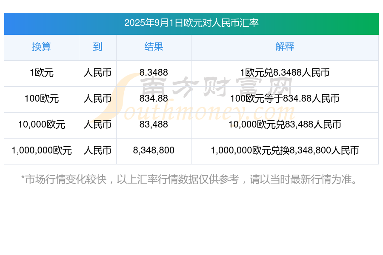Click the text 10,000欧元兑83,488人民币
Viewport: 383px width, 255px height.
pyautogui.click(x=285, y=125)
